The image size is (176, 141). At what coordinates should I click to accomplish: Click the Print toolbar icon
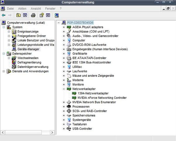[33, 15]
